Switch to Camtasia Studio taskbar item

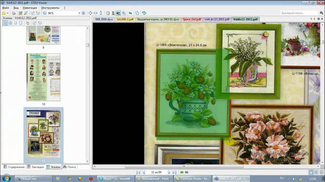pyautogui.click(x=193, y=178)
